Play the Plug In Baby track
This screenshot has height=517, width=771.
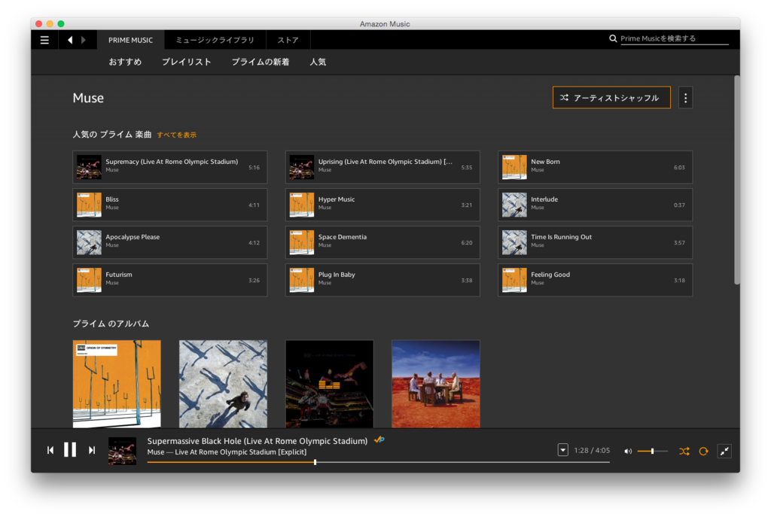click(382, 280)
